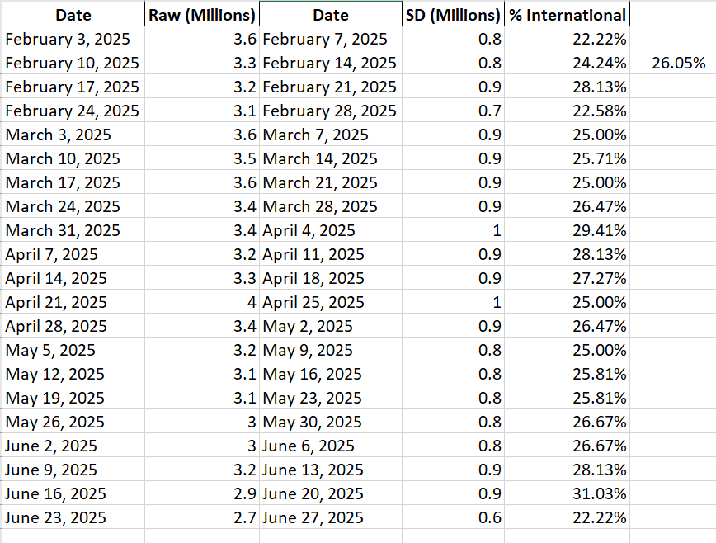Click cell 'April 25, 2025'
Viewport: 716px width, 543px height.
[x=331, y=302]
